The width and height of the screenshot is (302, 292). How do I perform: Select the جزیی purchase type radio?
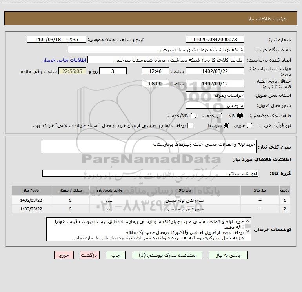coord(249,125)
